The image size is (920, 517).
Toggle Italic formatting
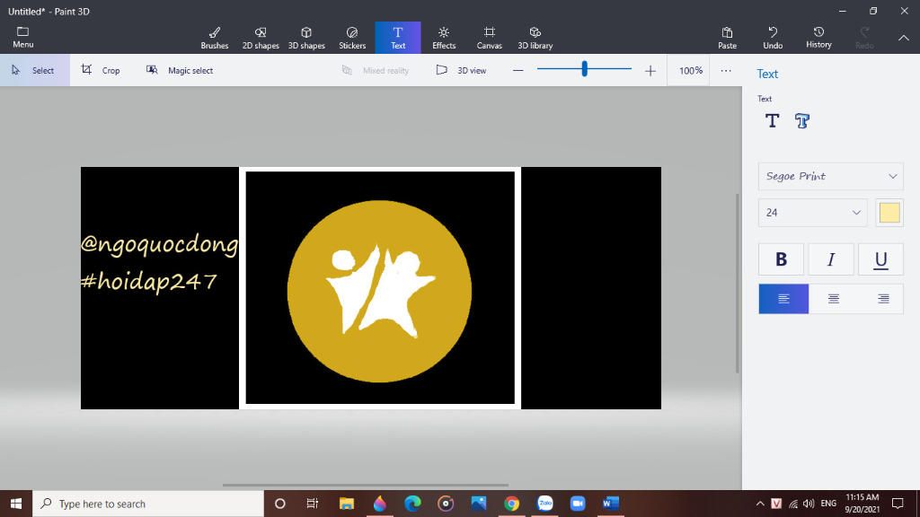pyautogui.click(x=831, y=259)
